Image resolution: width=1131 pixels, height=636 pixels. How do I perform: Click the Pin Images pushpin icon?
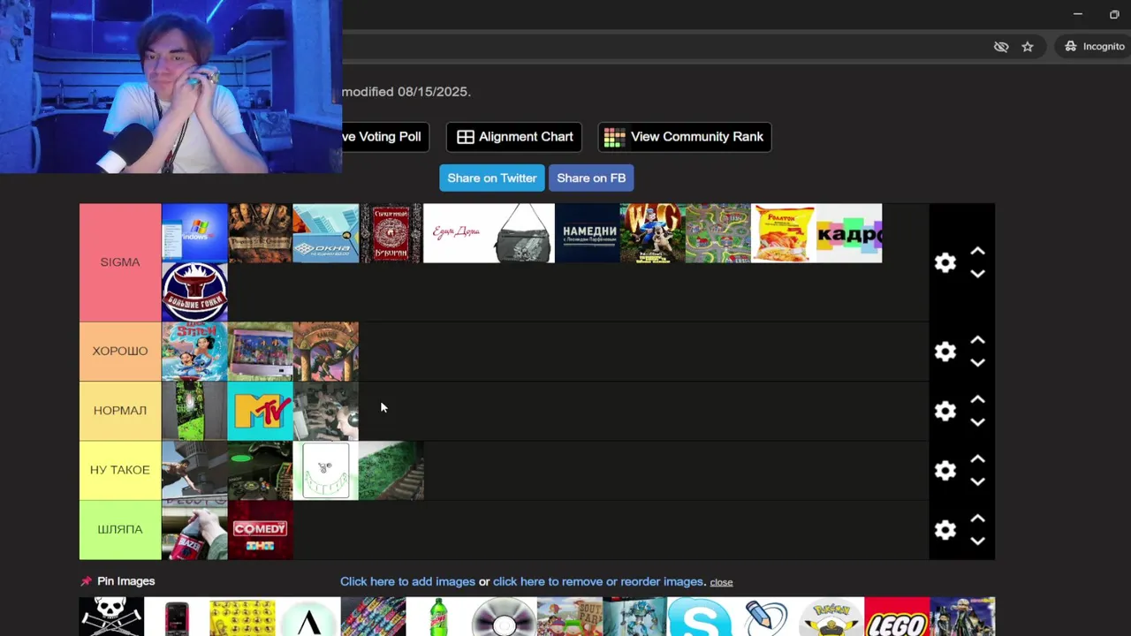pos(86,581)
